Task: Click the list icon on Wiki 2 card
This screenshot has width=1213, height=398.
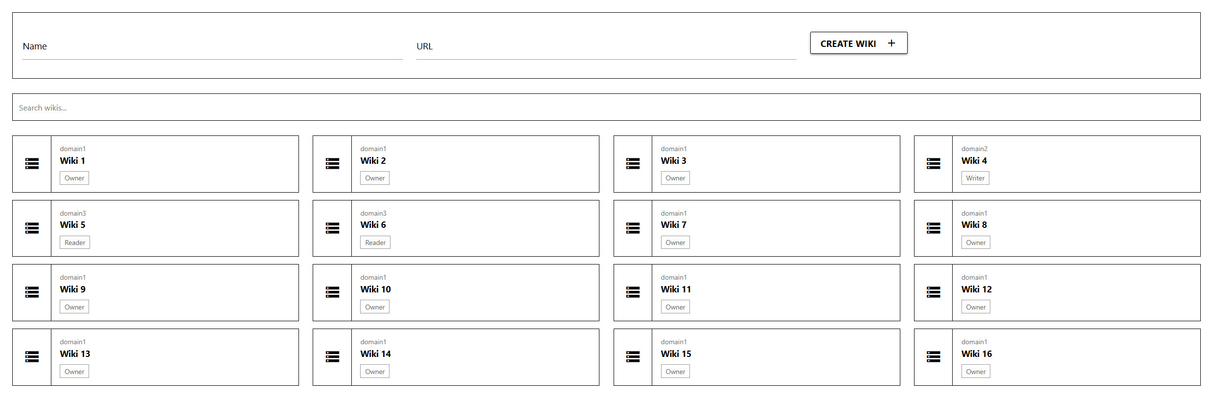Action: pos(332,164)
